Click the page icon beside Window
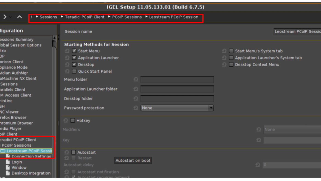The image size is (321, 181). coord(8,168)
